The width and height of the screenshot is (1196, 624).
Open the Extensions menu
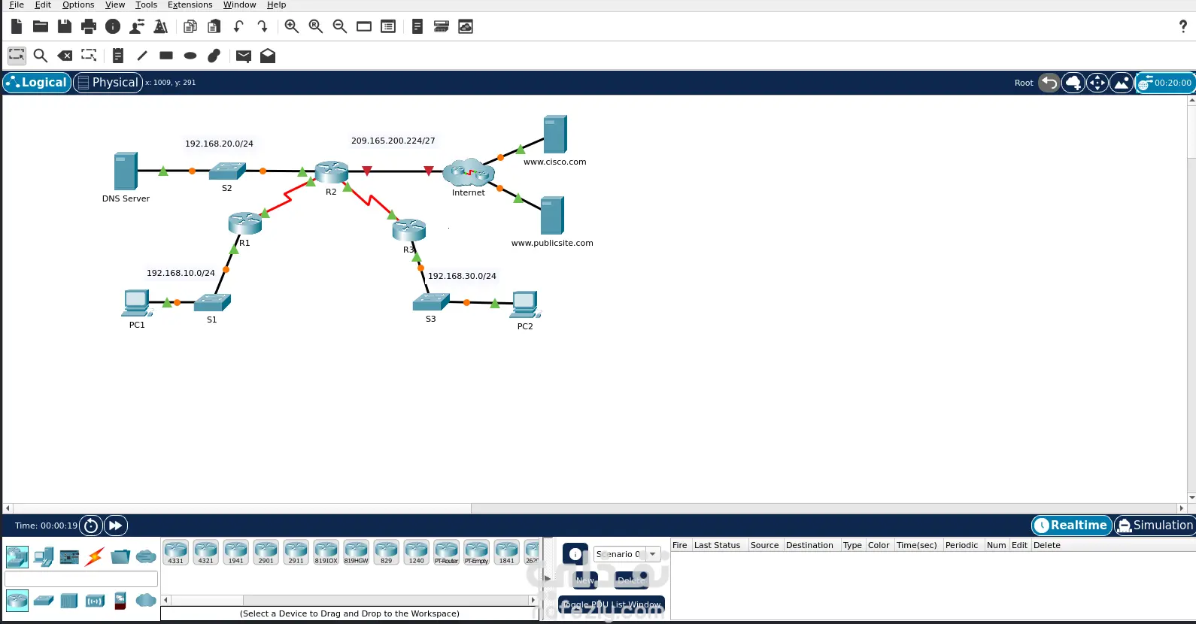tap(190, 5)
